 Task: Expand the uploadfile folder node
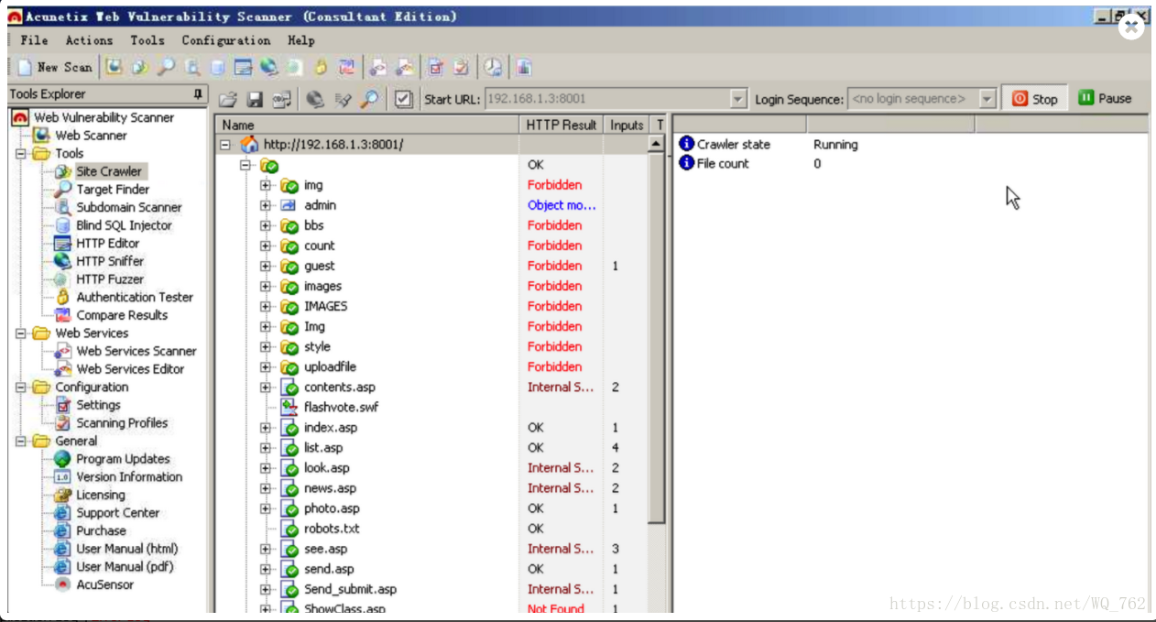click(x=266, y=366)
